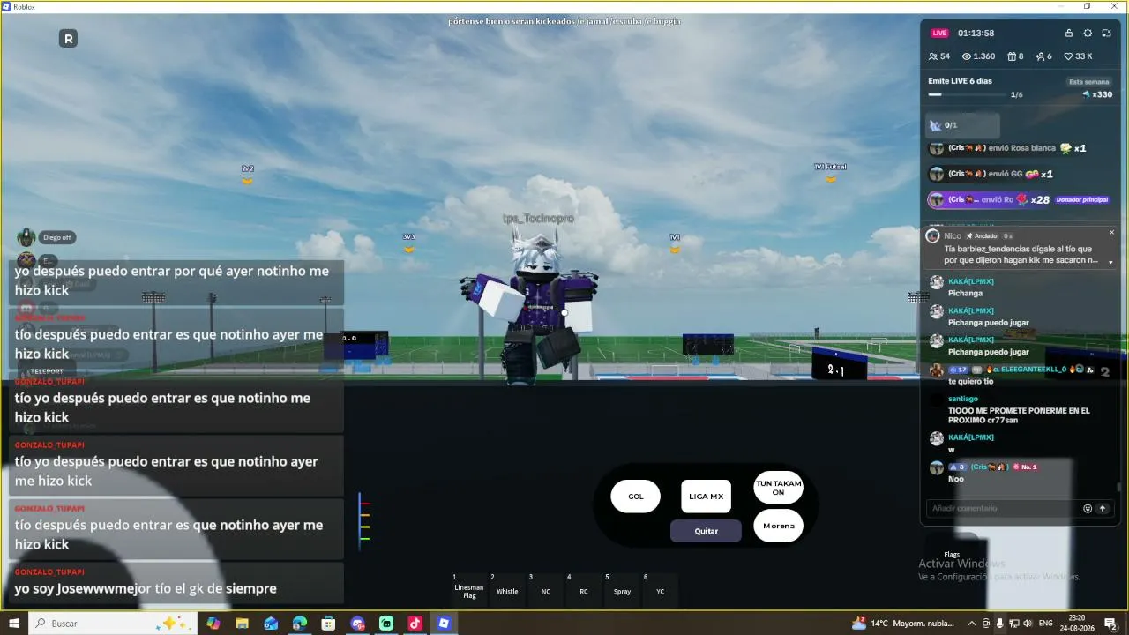Select the Whistle hotbar slot
1129x635 pixels.
[x=507, y=588]
